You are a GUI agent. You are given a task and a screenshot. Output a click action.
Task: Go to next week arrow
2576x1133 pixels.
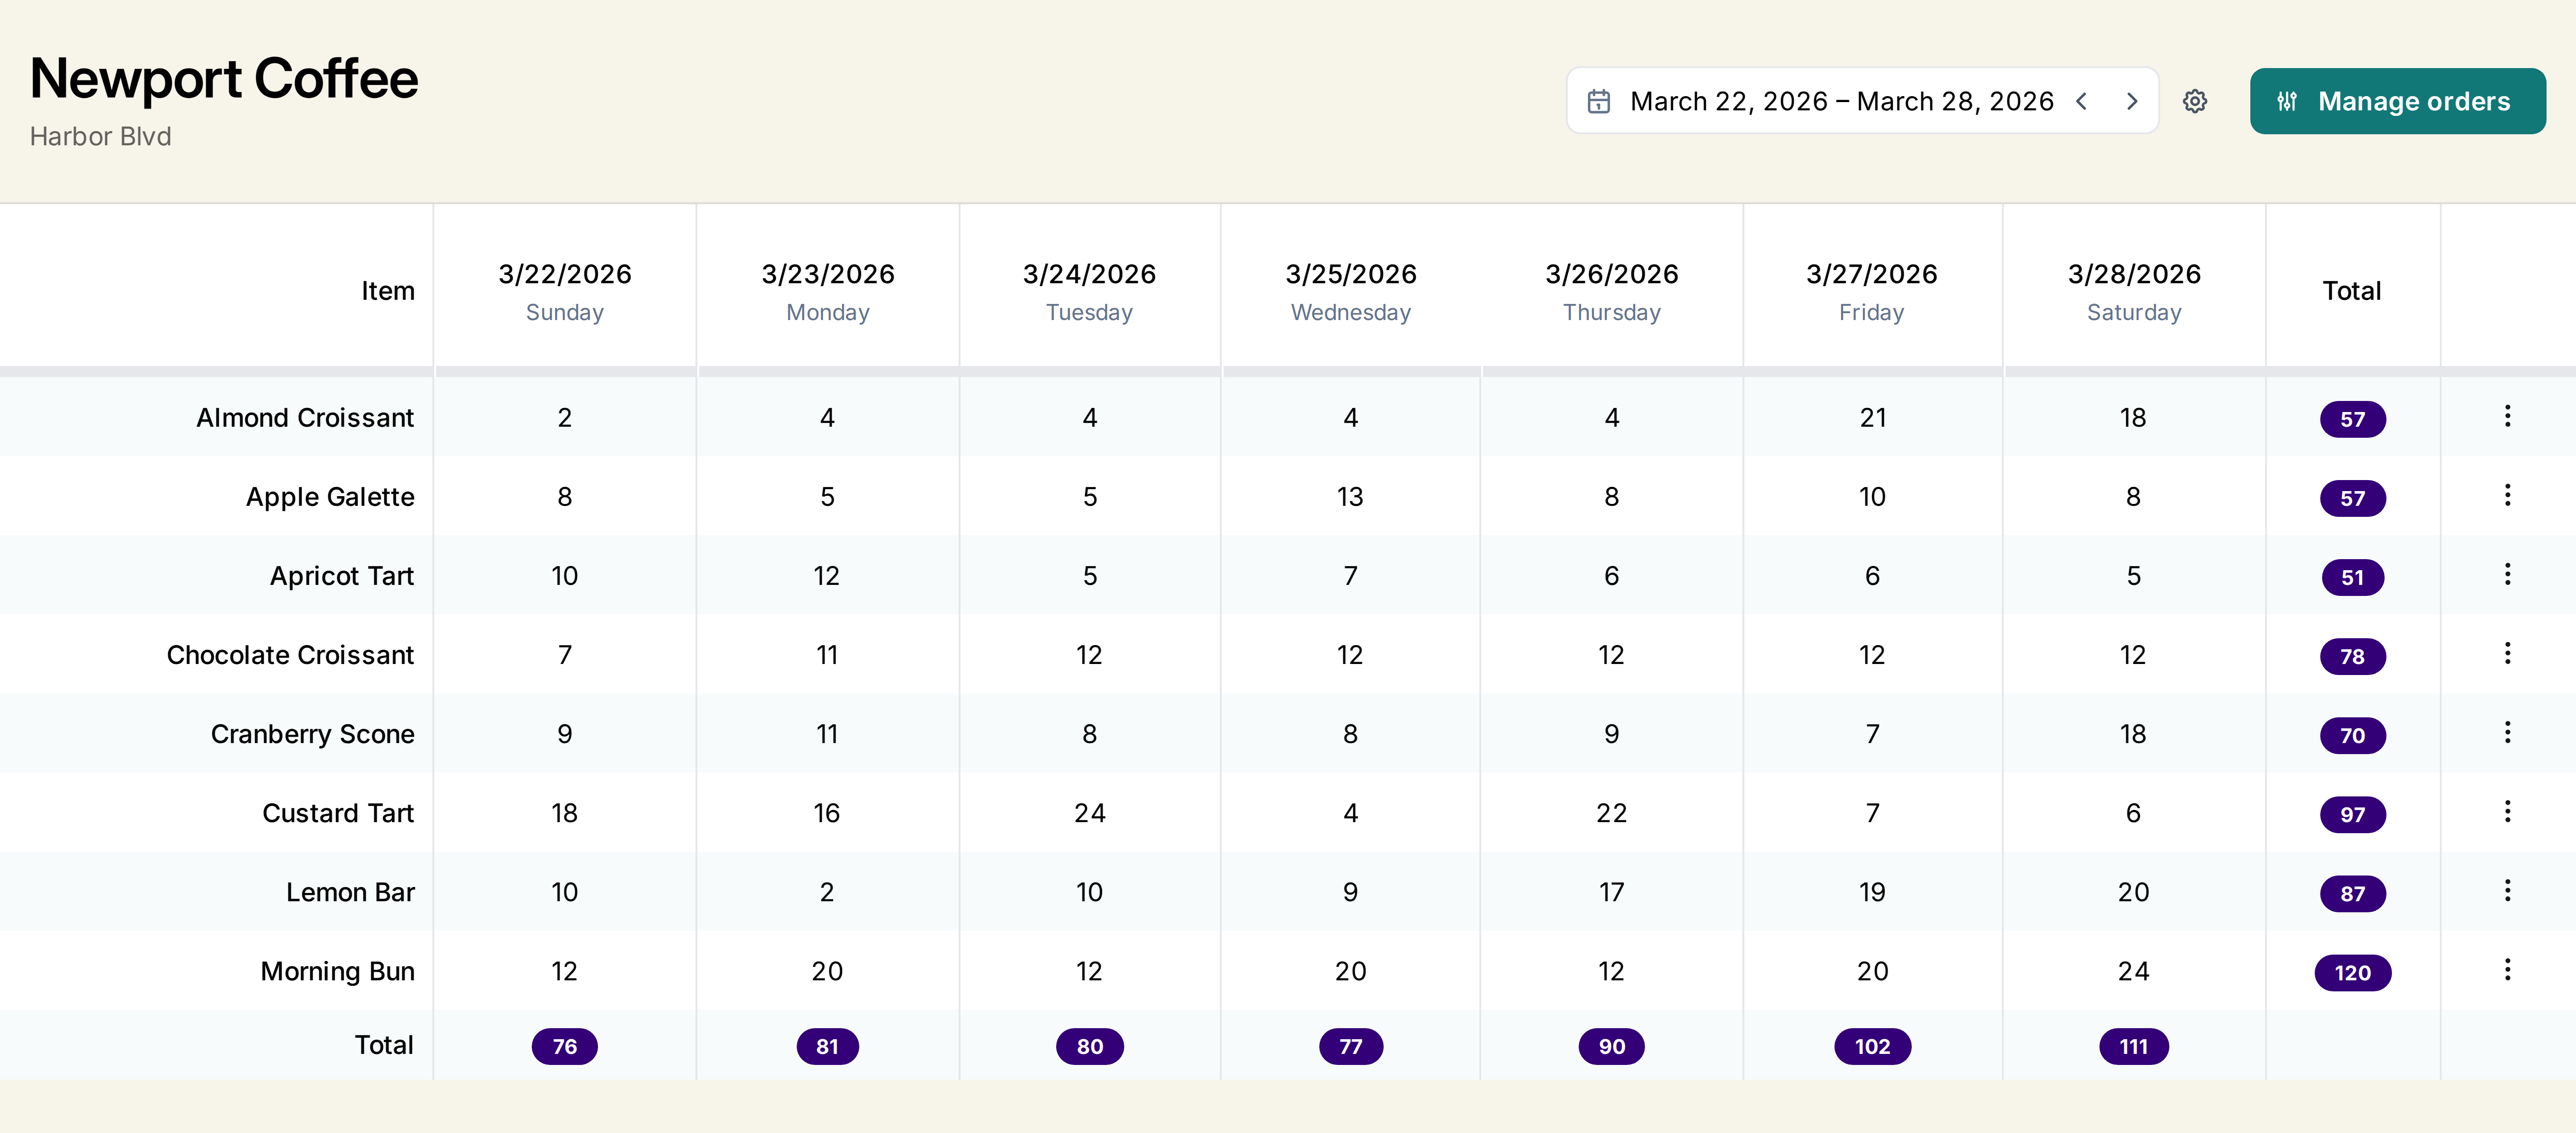point(2131,101)
